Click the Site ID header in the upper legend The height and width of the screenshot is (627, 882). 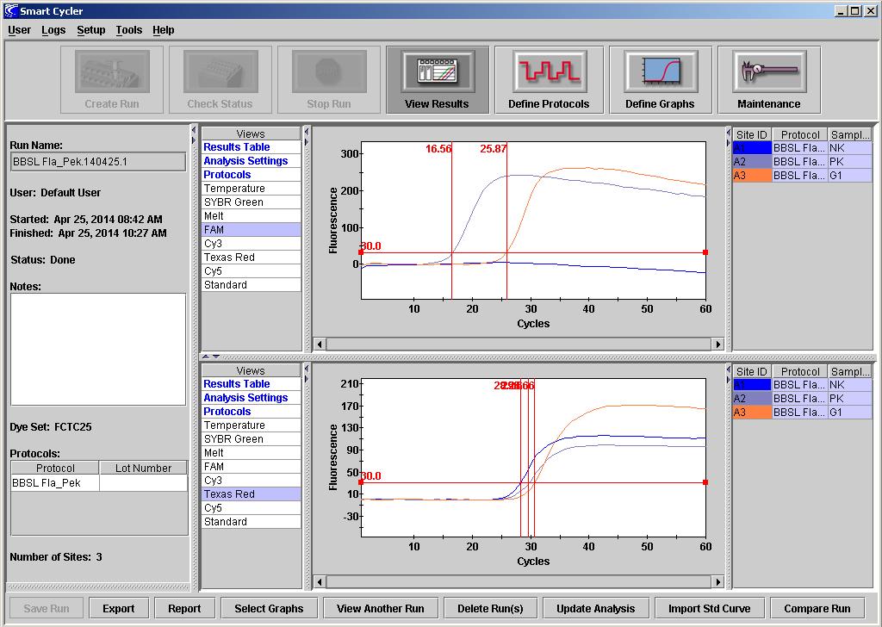(x=752, y=135)
